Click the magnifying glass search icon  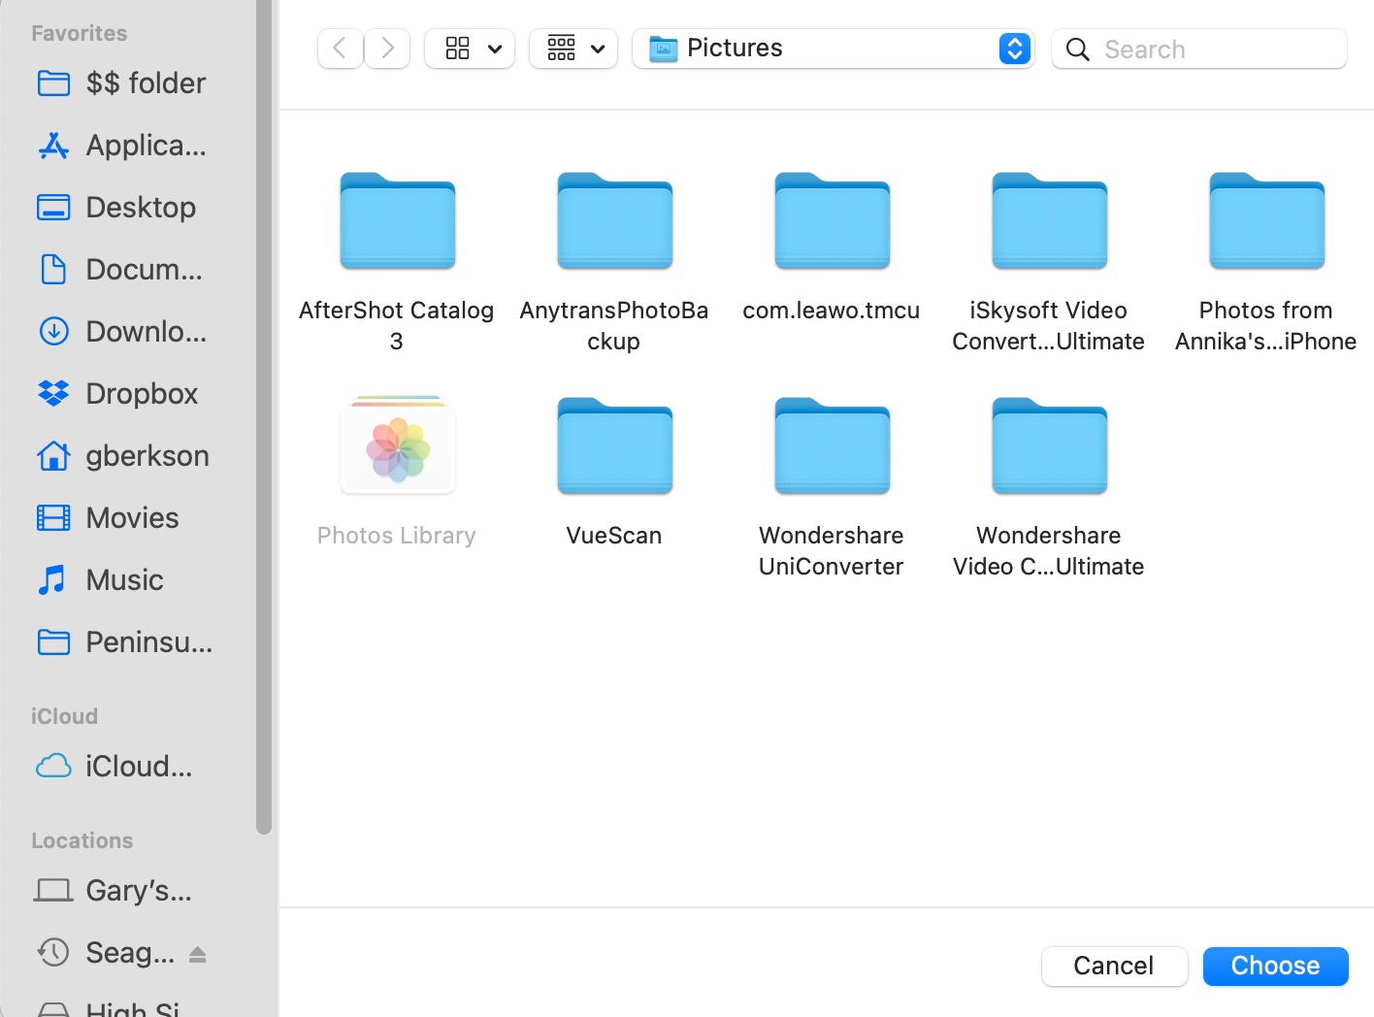(x=1078, y=49)
